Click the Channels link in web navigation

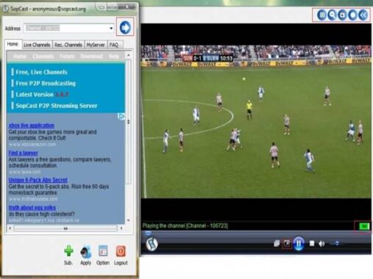click(43, 57)
